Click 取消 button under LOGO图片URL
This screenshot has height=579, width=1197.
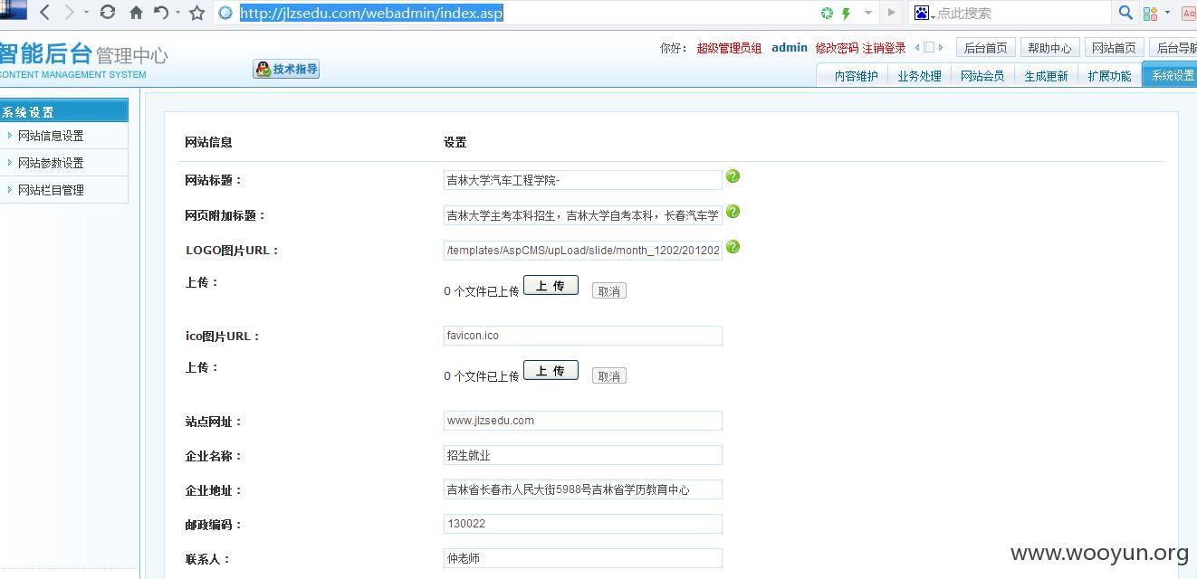pyautogui.click(x=609, y=291)
